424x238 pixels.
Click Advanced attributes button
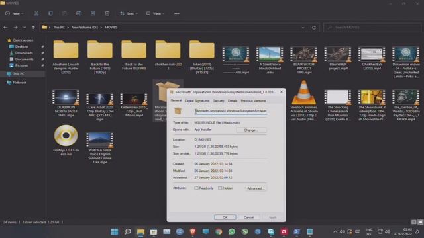tap(256, 188)
